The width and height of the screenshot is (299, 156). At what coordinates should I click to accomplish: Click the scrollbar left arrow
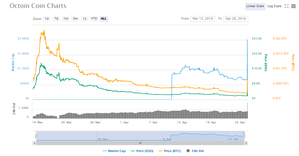pyautogui.click(x=35, y=143)
